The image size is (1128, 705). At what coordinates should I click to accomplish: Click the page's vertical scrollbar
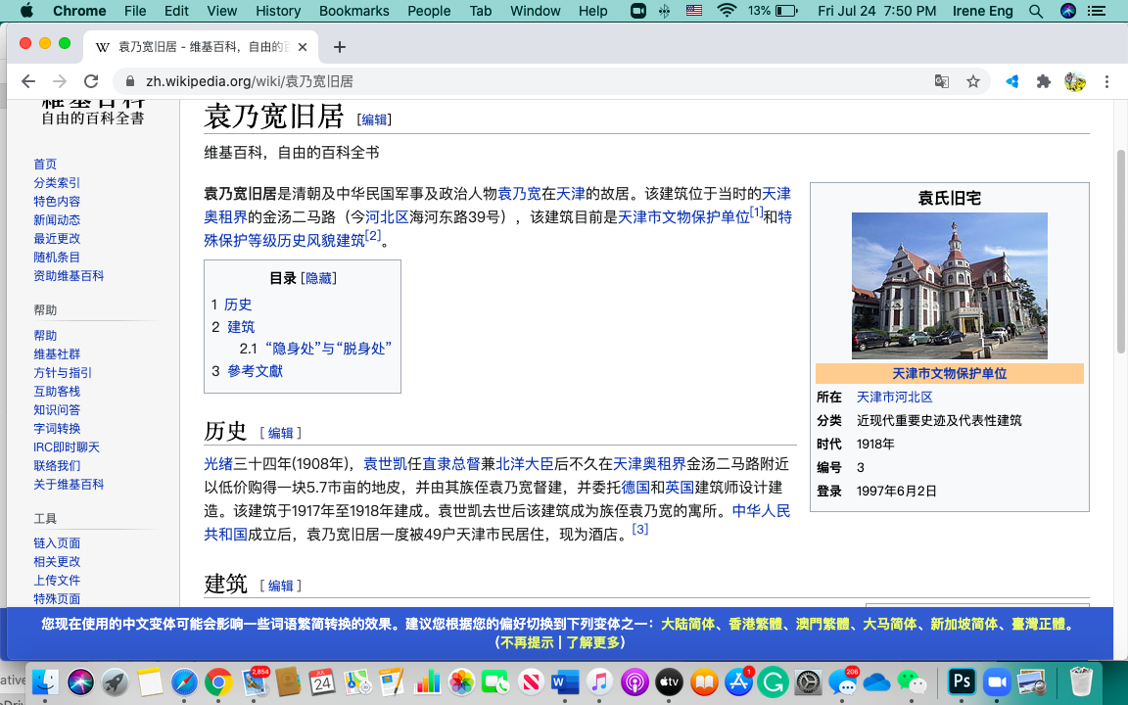1120,245
